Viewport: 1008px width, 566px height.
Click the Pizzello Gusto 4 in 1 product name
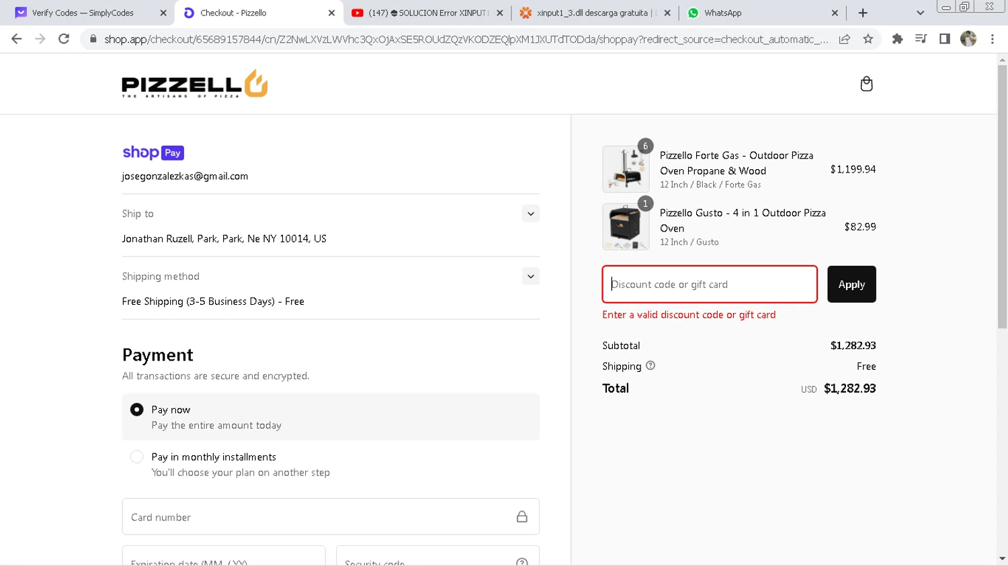coord(743,220)
